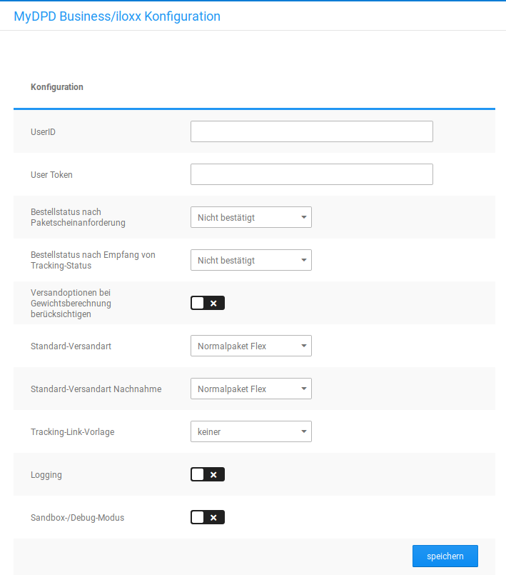Click the Standard-Versandart Nachnahme label
Screen dimensions: 506x575
pyautogui.click(x=96, y=389)
